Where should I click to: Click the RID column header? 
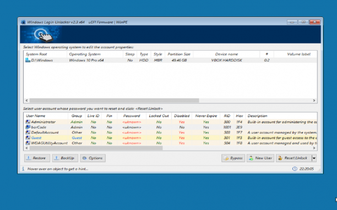pos(227,116)
